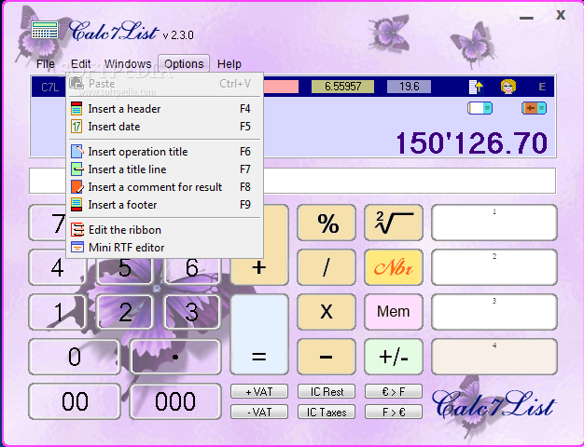This screenshot has width=584, height=447.
Task: Click the operation title page icon
Action: (76, 152)
